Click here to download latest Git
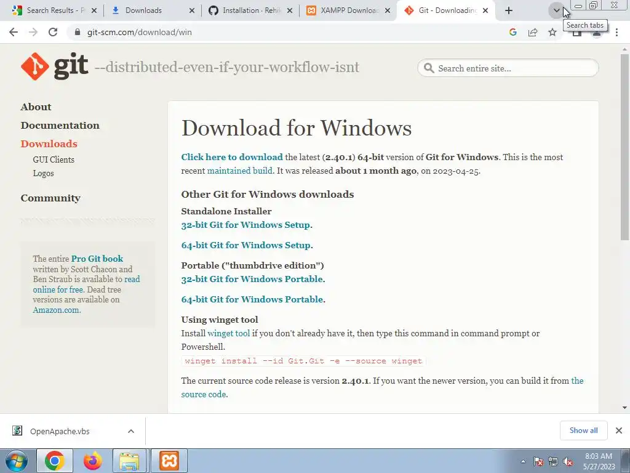This screenshot has width=630, height=473. tap(232, 157)
